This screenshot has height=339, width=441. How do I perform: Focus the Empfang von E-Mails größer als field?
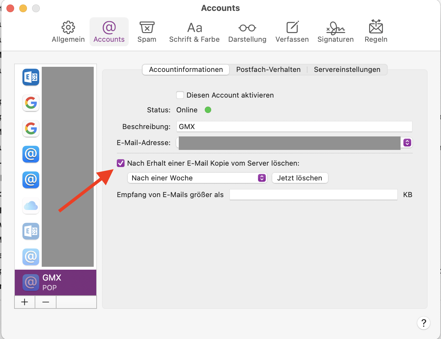tap(313, 195)
